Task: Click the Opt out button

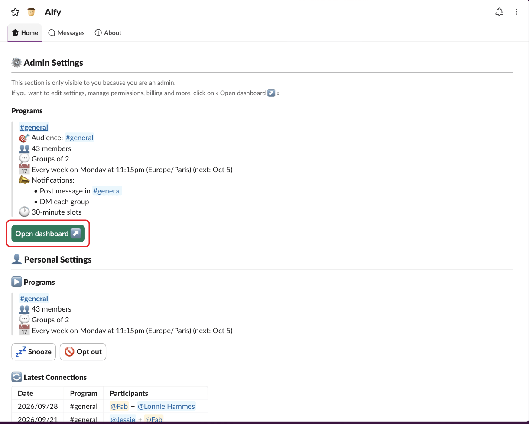Action: coord(83,352)
